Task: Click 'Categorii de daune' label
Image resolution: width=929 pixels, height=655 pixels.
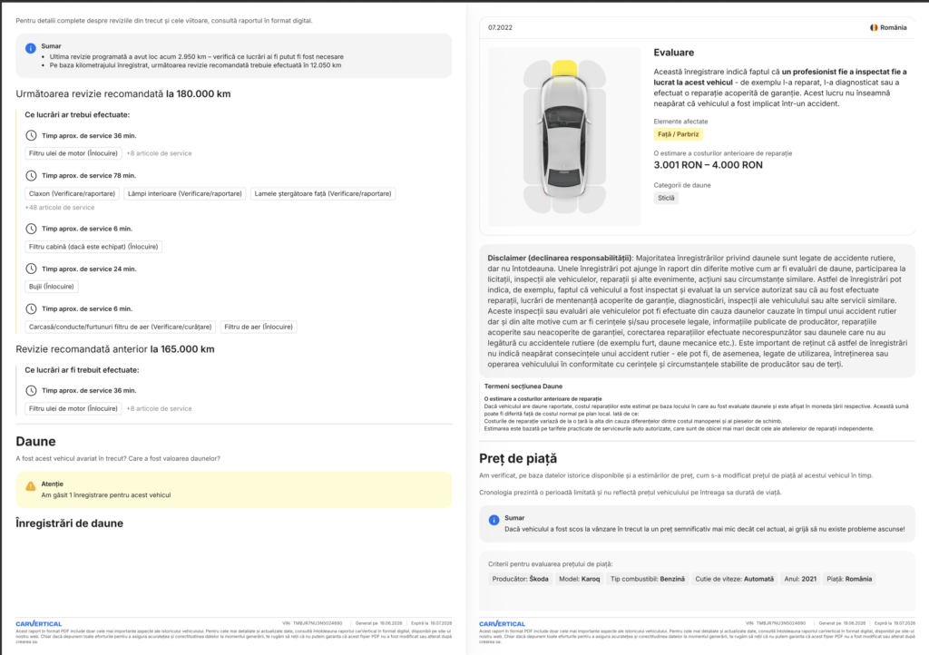Action: tap(682, 185)
